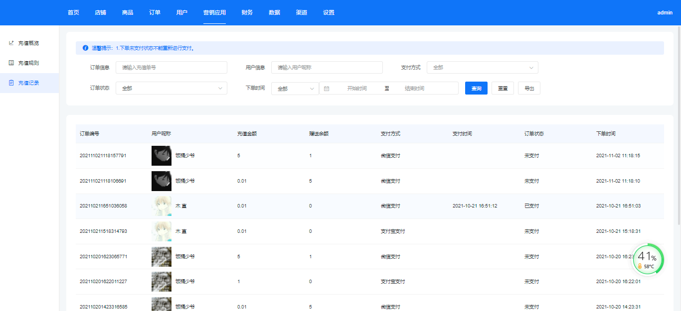Go to the 订单 navigation tab
The width and height of the screenshot is (681, 311).
click(x=155, y=12)
